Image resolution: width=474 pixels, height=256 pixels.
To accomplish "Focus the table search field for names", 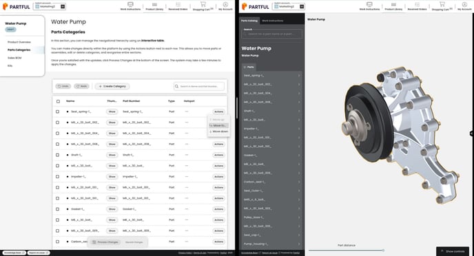I will tap(199, 86).
